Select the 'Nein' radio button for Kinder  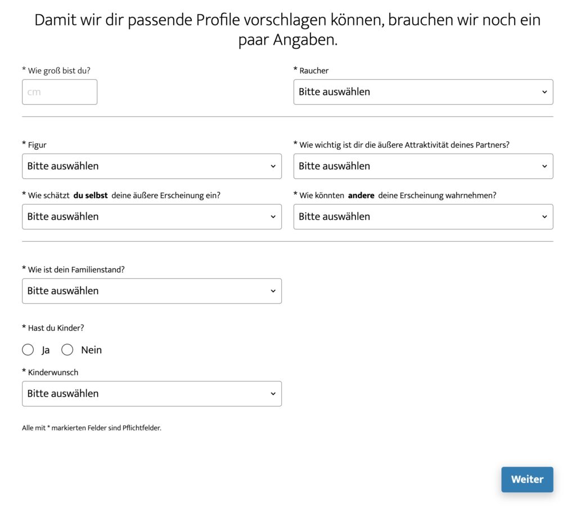[67, 350]
